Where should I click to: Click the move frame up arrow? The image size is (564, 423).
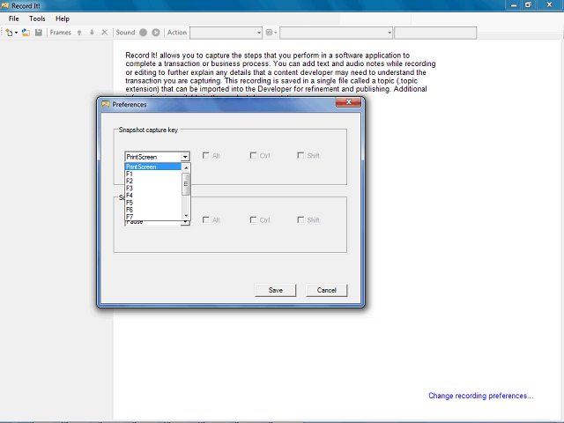[x=79, y=33]
